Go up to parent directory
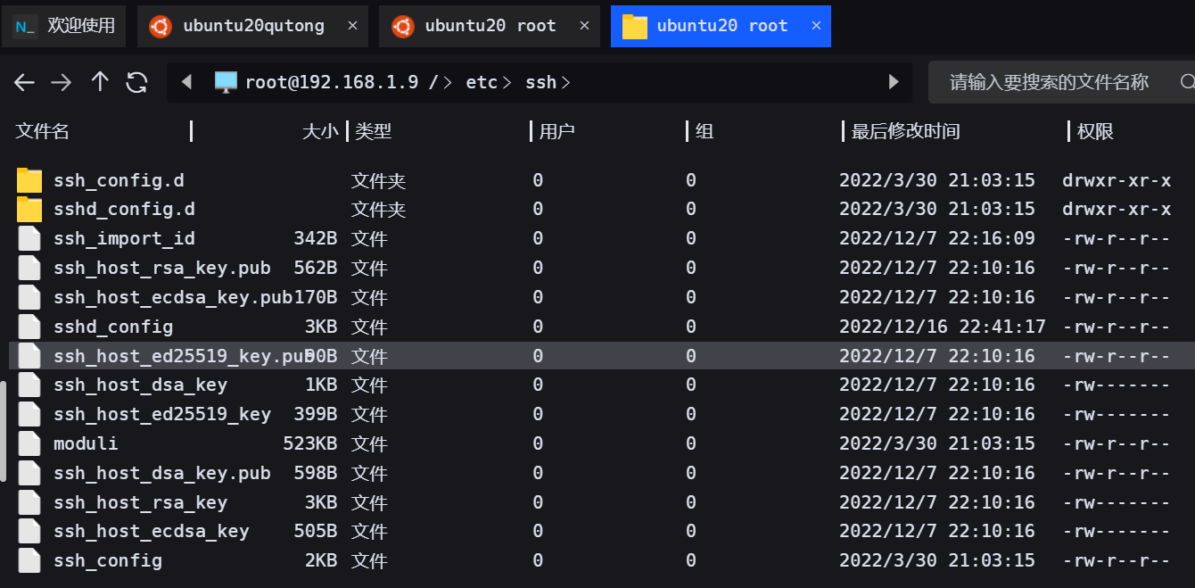The width and height of the screenshot is (1195, 588). tap(100, 83)
